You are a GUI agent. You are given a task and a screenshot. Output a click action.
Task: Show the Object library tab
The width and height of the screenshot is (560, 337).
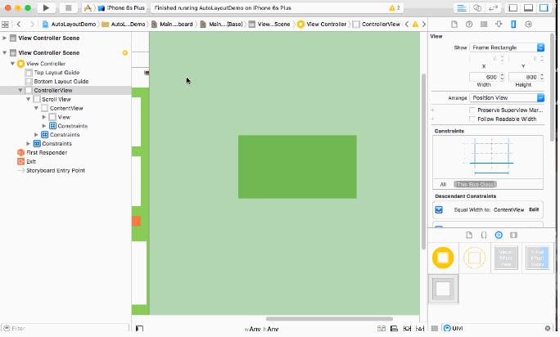pyautogui.click(x=498, y=235)
